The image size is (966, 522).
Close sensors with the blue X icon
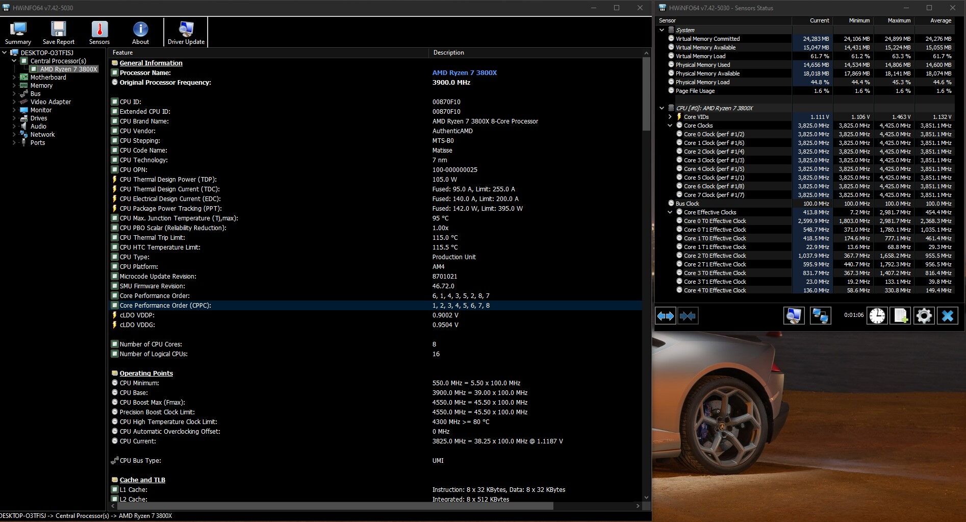947,316
